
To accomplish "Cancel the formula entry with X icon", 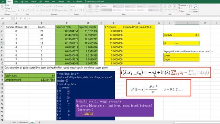I will (x=17, y=18).
